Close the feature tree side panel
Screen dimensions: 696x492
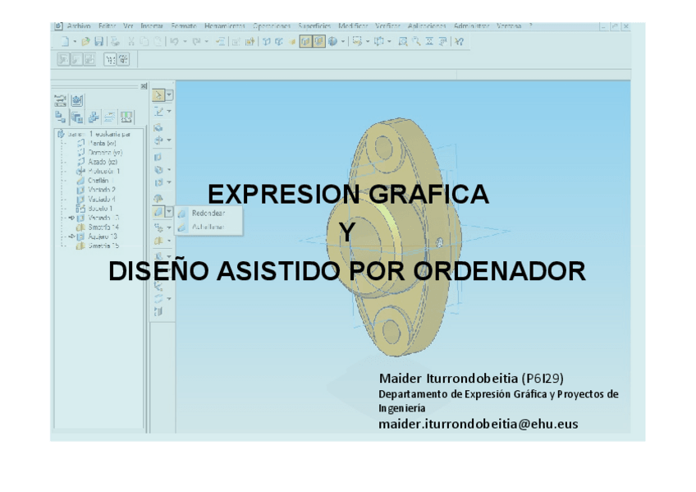[x=144, y=86]
